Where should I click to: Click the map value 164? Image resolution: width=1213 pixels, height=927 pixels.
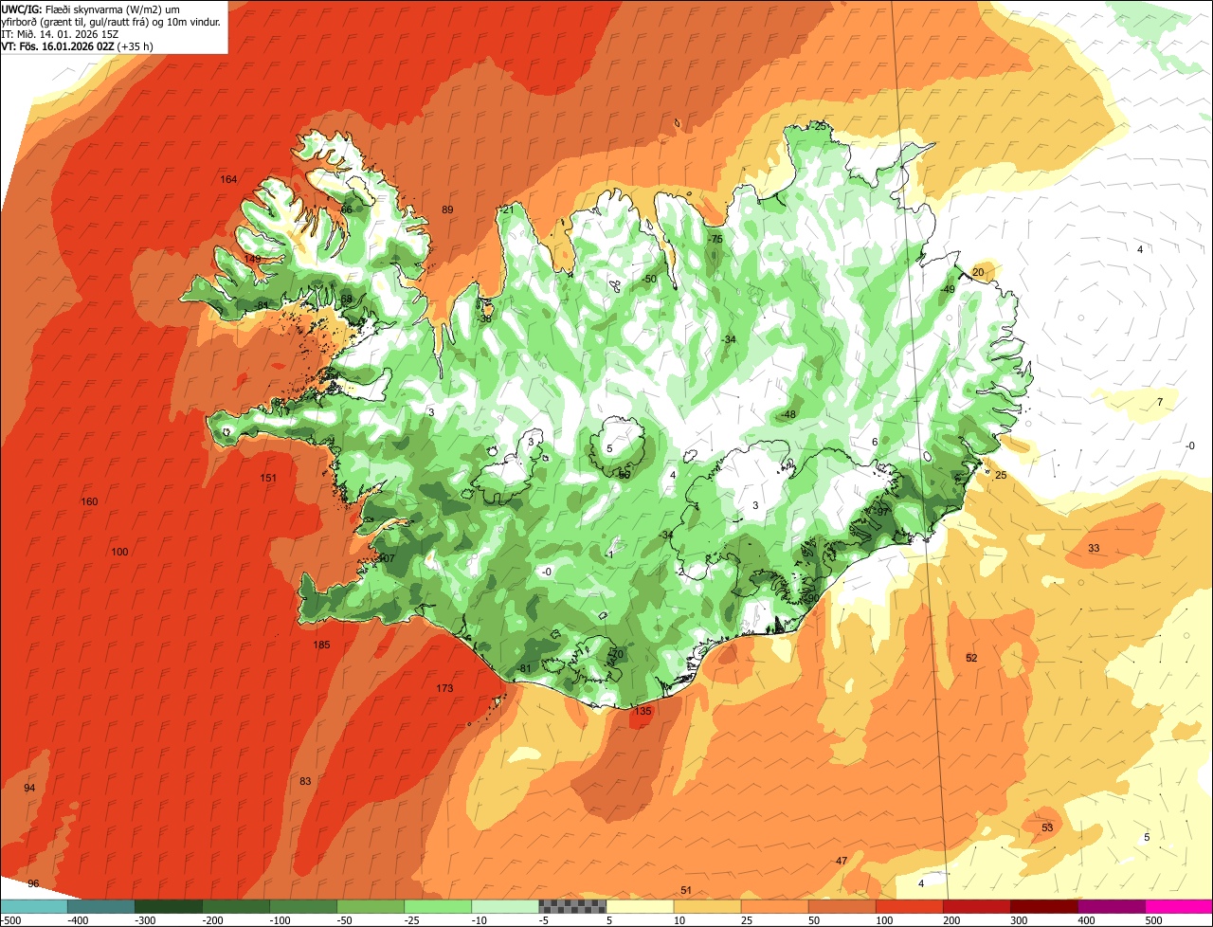228,179
